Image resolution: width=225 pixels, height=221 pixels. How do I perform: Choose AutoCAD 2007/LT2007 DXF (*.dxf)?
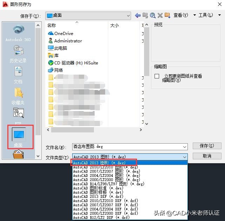pos(130,205)
